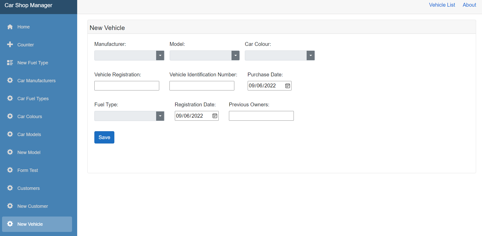Viewport: 482px width, 236px height.
Task: Go to Car Models in the sidebar
Action: coord(29,135)
